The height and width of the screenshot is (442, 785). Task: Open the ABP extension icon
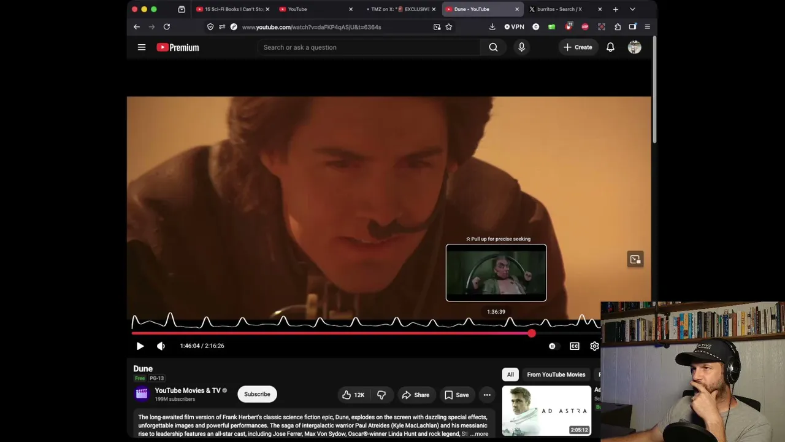click(585, 27)
